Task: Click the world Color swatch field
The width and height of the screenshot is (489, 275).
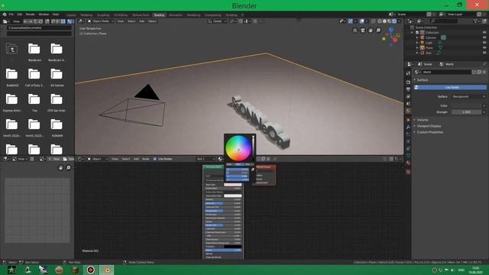Action: [x=466, y=105]
